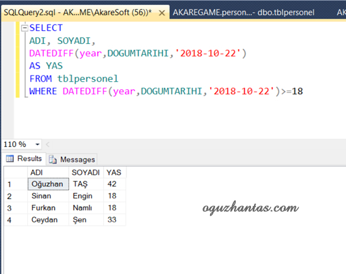Open the Results tab

click(24, 158)
